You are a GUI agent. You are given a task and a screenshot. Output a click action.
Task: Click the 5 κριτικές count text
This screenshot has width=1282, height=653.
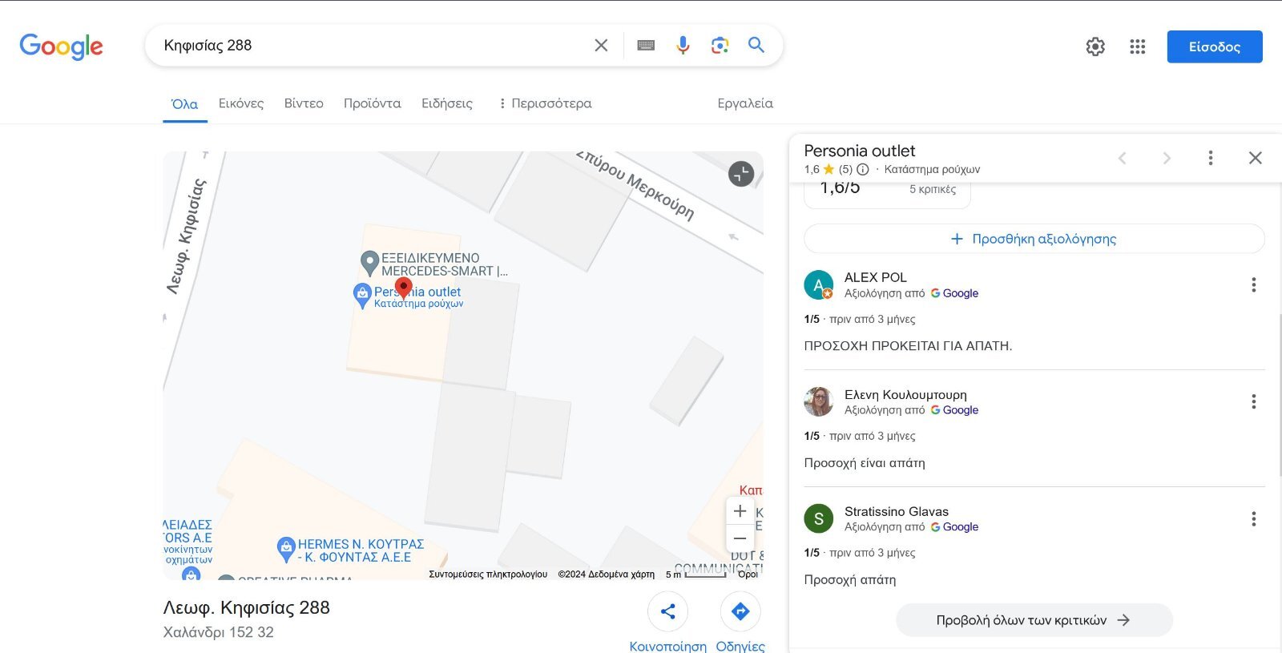933,189
